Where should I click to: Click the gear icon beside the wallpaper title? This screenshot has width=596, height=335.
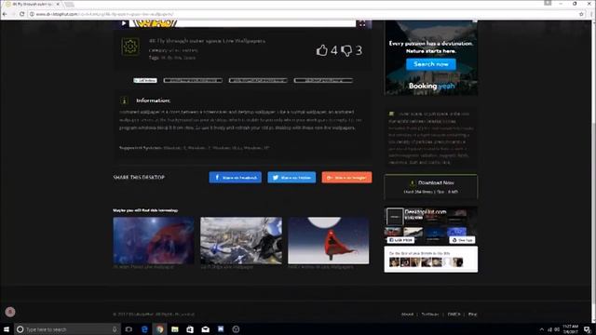(130, 47)
